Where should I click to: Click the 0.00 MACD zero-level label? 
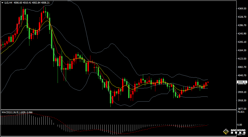[x=239, y=125]
